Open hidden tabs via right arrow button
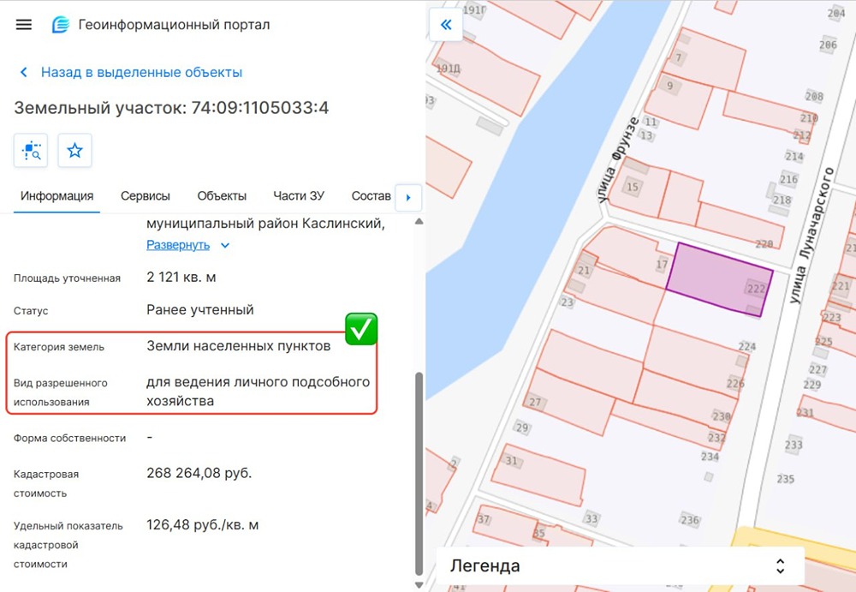This screenshot has width=856, height=592. (x=408, y=197)
